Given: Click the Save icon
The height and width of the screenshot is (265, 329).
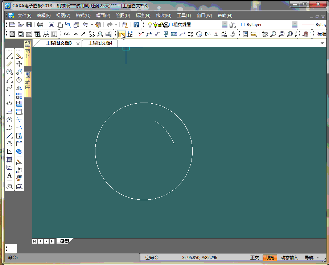Looking at the screenshot, I should [29, 25].
